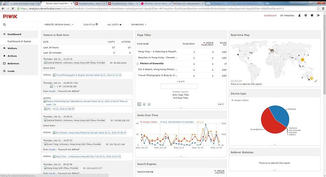Click the sign out icon in header
This screenshot has width=326, height=177.
pyautogui.click(x=318, y=16)
